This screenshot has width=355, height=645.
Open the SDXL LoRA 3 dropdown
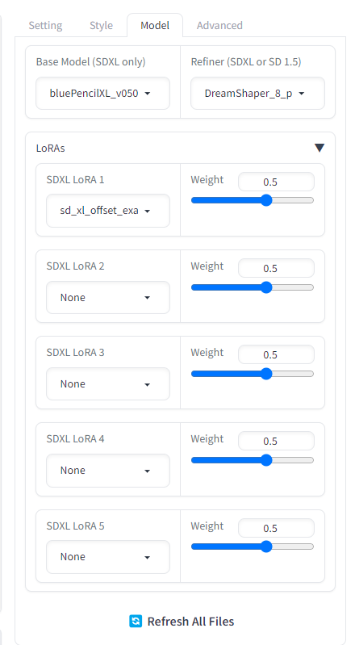[108, 383]
